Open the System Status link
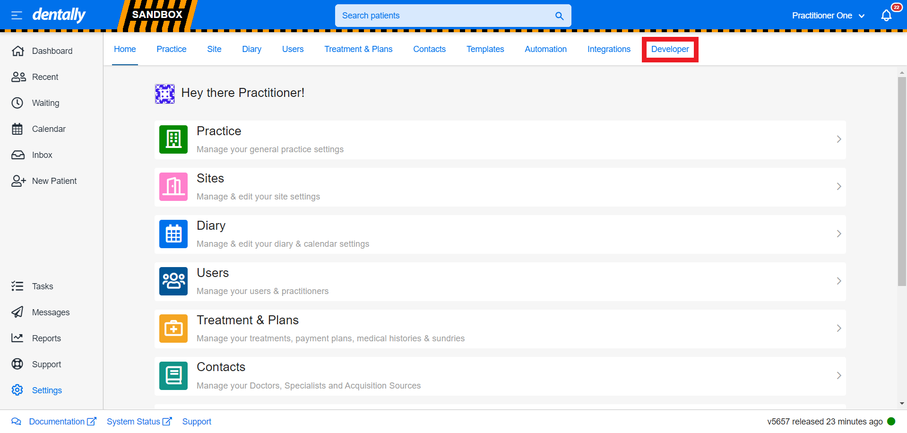This screenshot has width=907, height=433. [139, 422]
